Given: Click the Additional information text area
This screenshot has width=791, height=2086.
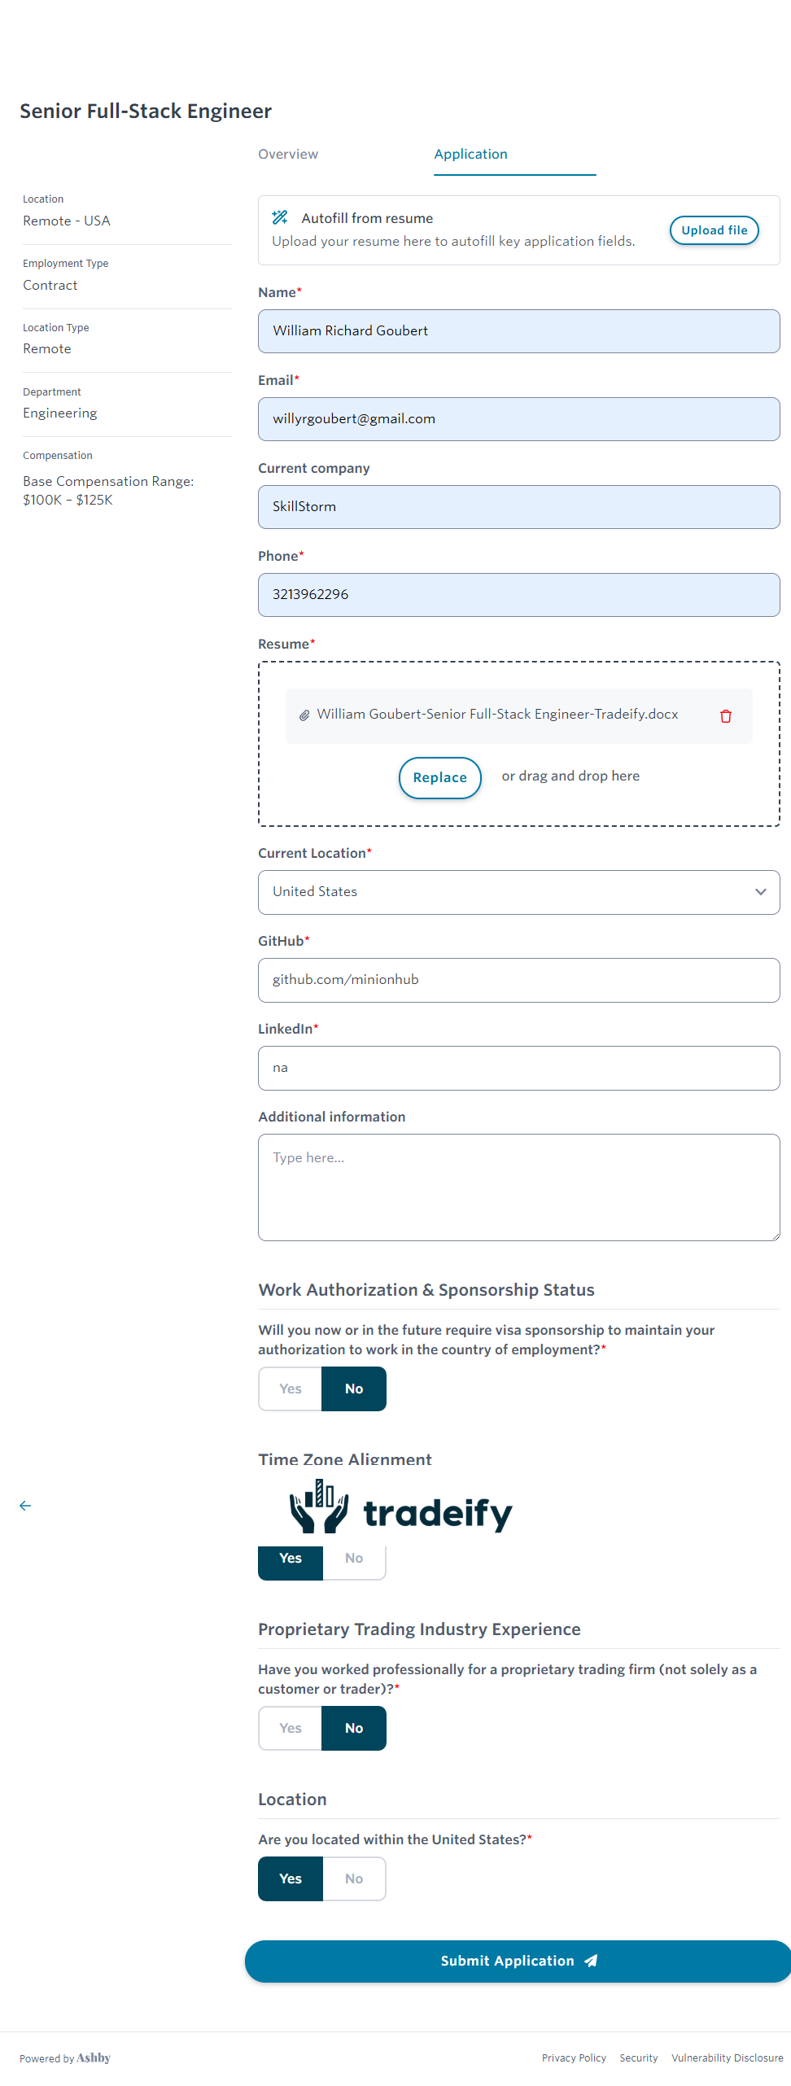Looking at the screenshot, I should click(x=518, y=1187).
